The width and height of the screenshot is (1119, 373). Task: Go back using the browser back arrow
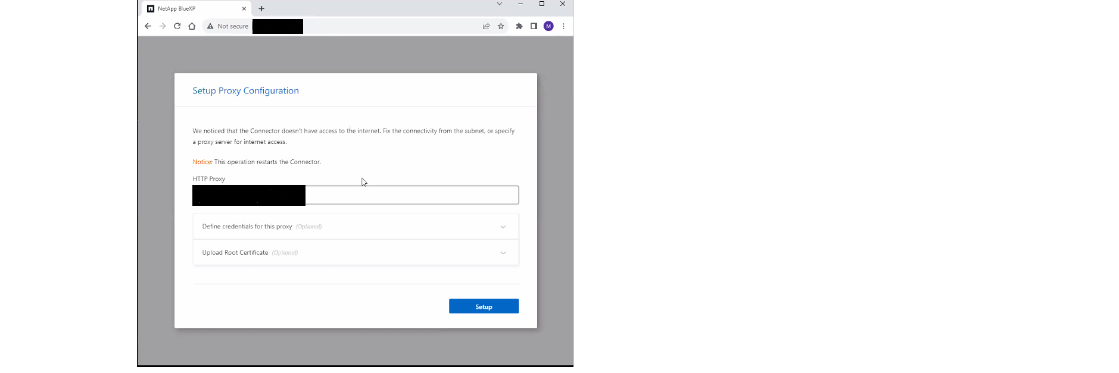coord(148,26)
